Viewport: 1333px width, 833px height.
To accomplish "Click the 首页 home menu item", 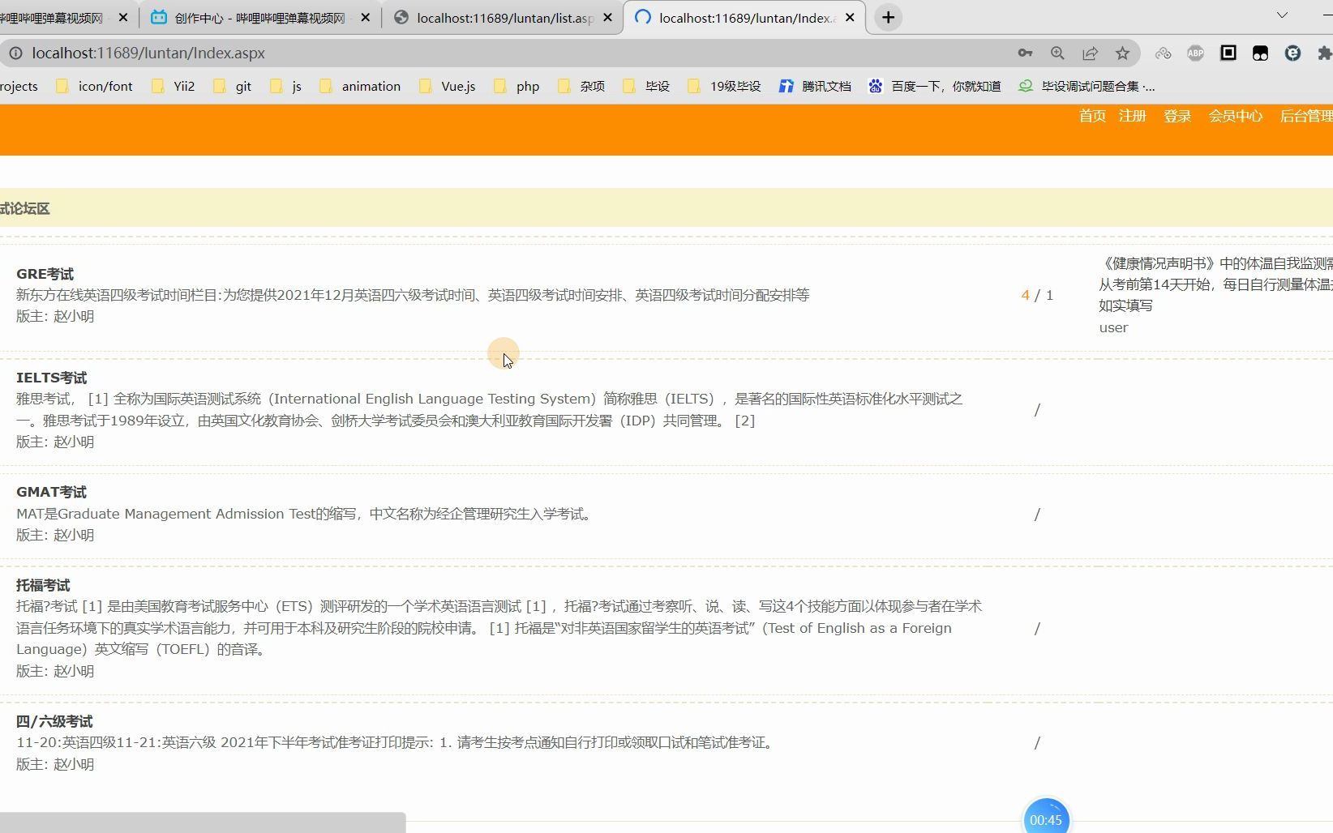I will [x=1091, y=116].
